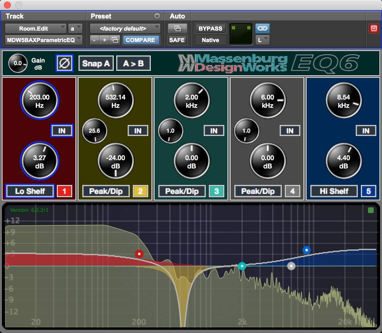Click band 3 Q knob
The height and width of the screenshot is (333, 382).
tap(171, 131)
